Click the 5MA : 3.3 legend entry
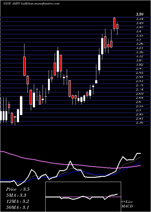Screen dimensions: 151x212 tap(16, 195)
